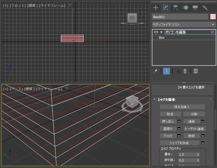Click the 面取り button
This screenshot has width=217, height=168.
(168, 129)
